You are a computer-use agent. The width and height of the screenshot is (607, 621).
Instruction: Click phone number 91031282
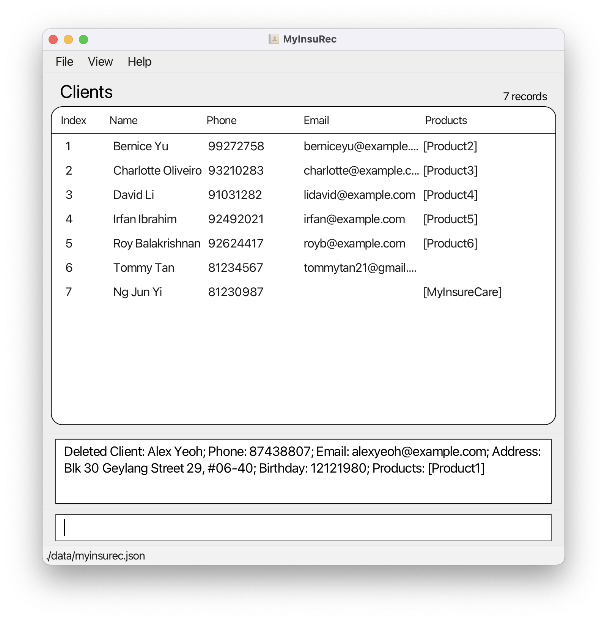pyautogui.click(x=235, y=195)
